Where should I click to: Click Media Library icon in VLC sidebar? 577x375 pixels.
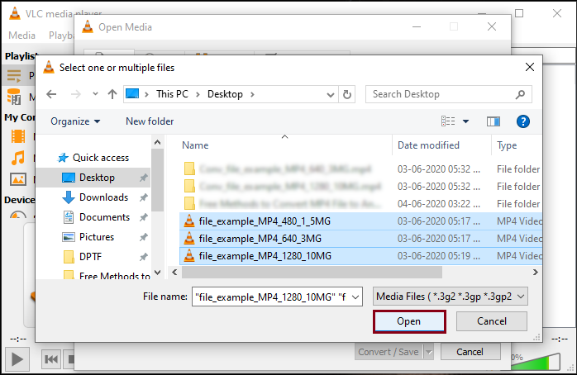click(x=14, y=97)
